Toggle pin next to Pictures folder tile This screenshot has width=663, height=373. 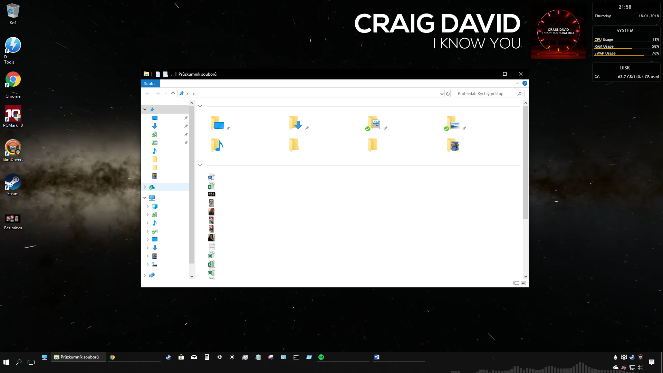[x=464, y=128]
